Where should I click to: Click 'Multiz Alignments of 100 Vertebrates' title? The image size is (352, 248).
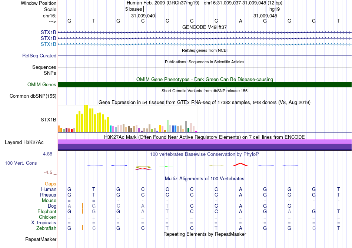click(x=205, y=179)
